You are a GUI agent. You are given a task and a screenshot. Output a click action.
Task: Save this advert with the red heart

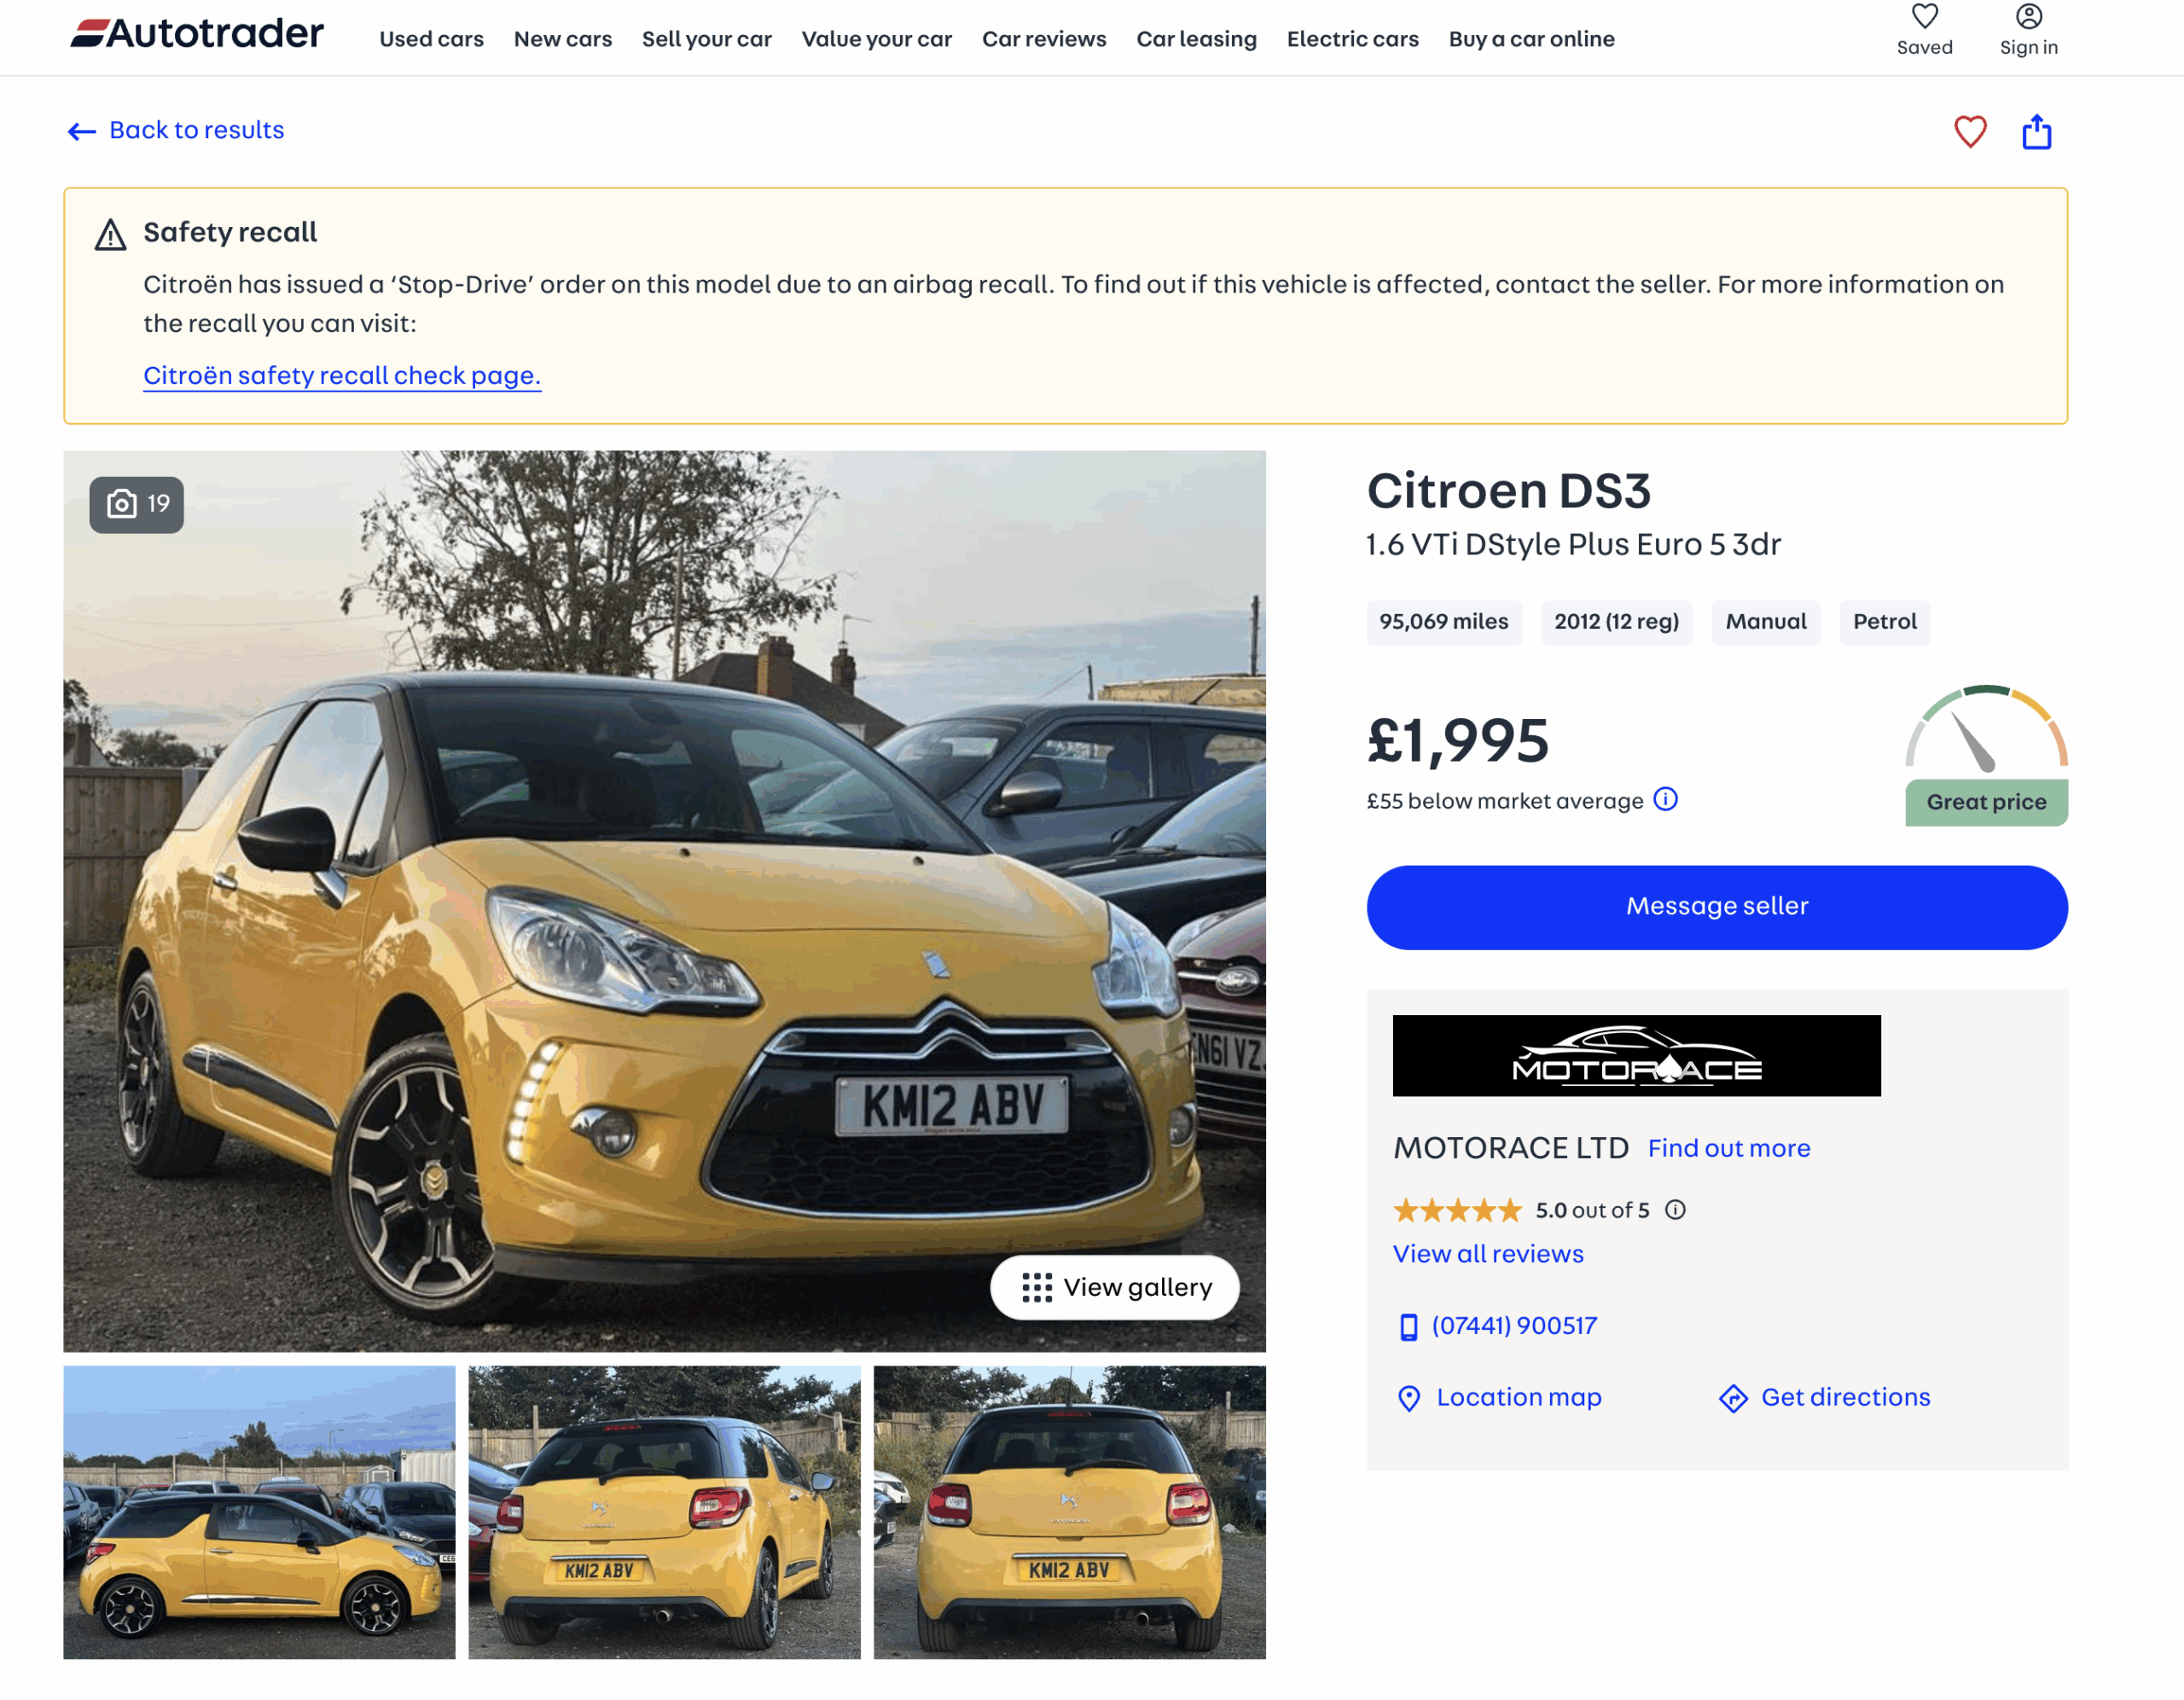1970,132
